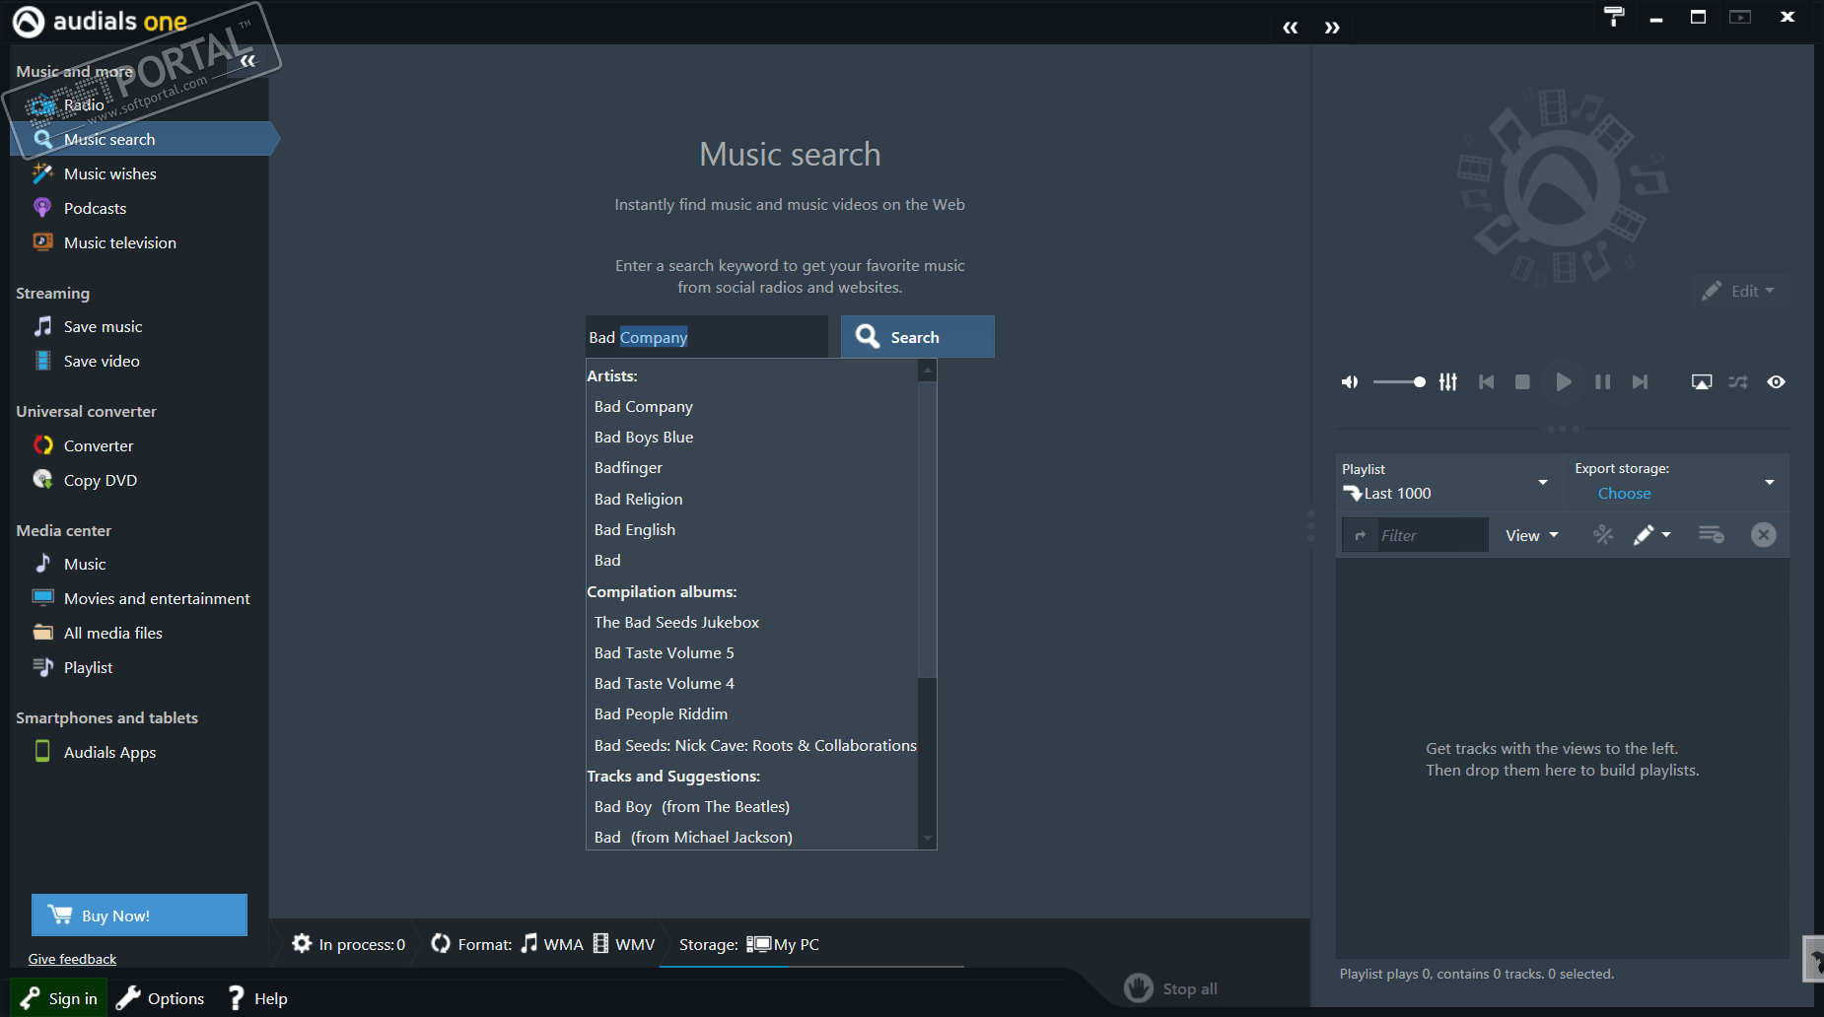Toggle shuffle playback
The height and width of the screenshot is (1017, 1824).
pyautogui.click(x=1738, y=381)
